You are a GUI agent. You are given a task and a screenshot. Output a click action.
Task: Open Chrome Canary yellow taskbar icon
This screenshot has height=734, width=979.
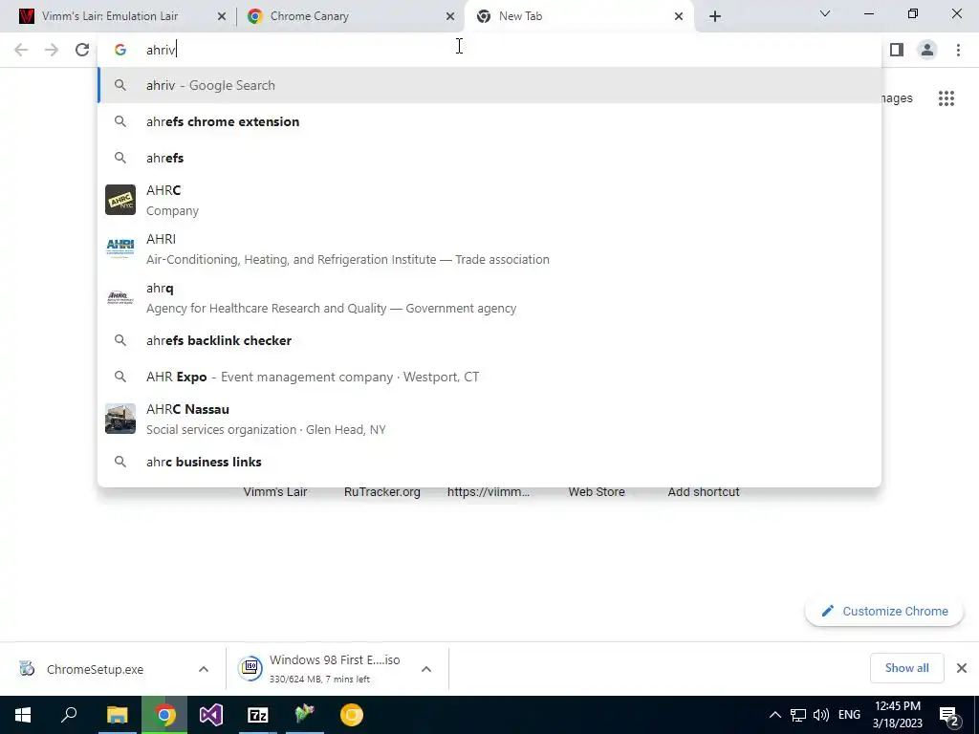point(352,715)
